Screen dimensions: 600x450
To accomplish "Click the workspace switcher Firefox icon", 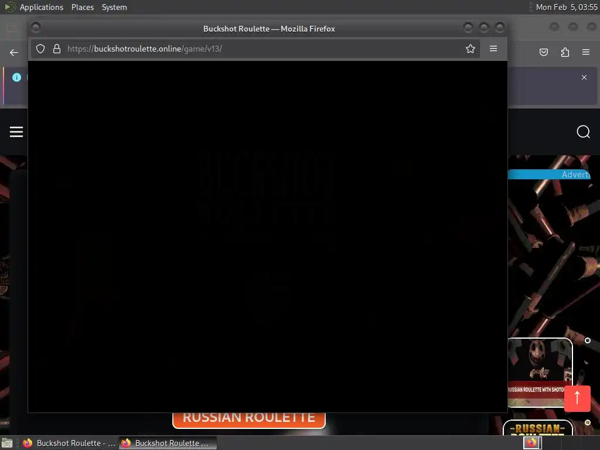I will (532, 443).
